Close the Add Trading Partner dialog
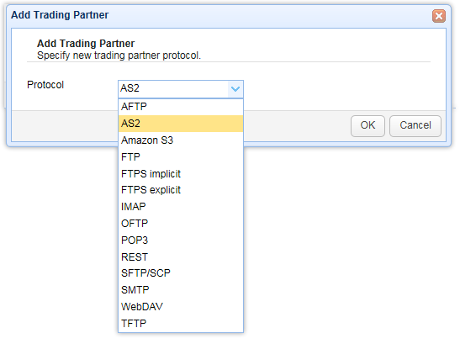Image resolution: width=460 pixels, height=349 pixels. (x=439, y=16)
